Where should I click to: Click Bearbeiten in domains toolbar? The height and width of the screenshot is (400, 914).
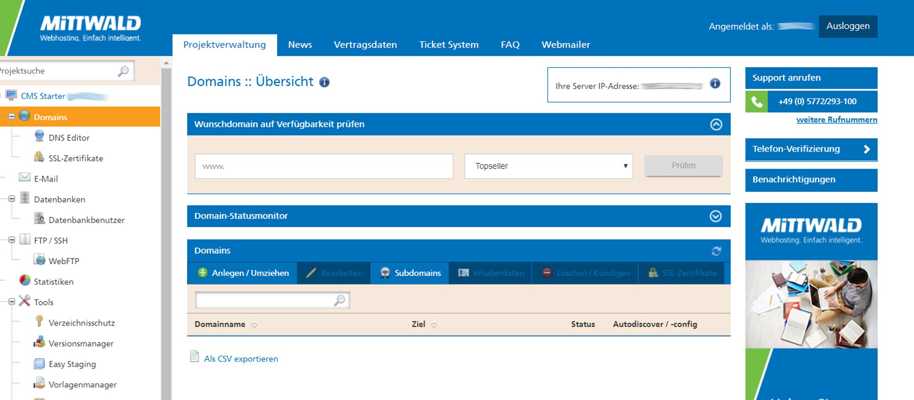point(334,273)
